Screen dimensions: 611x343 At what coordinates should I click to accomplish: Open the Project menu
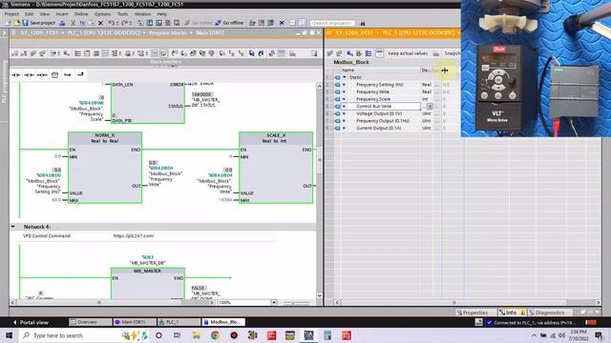pos(11,13)
